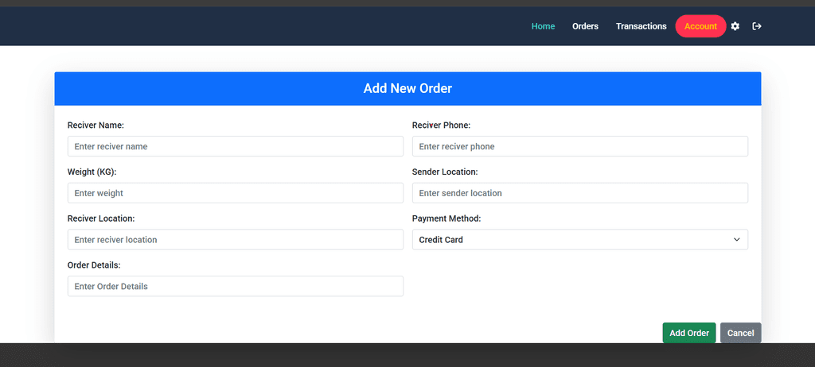Click into the Order Details field
This screenshot has height=367, width=815.
click(236, 286)
